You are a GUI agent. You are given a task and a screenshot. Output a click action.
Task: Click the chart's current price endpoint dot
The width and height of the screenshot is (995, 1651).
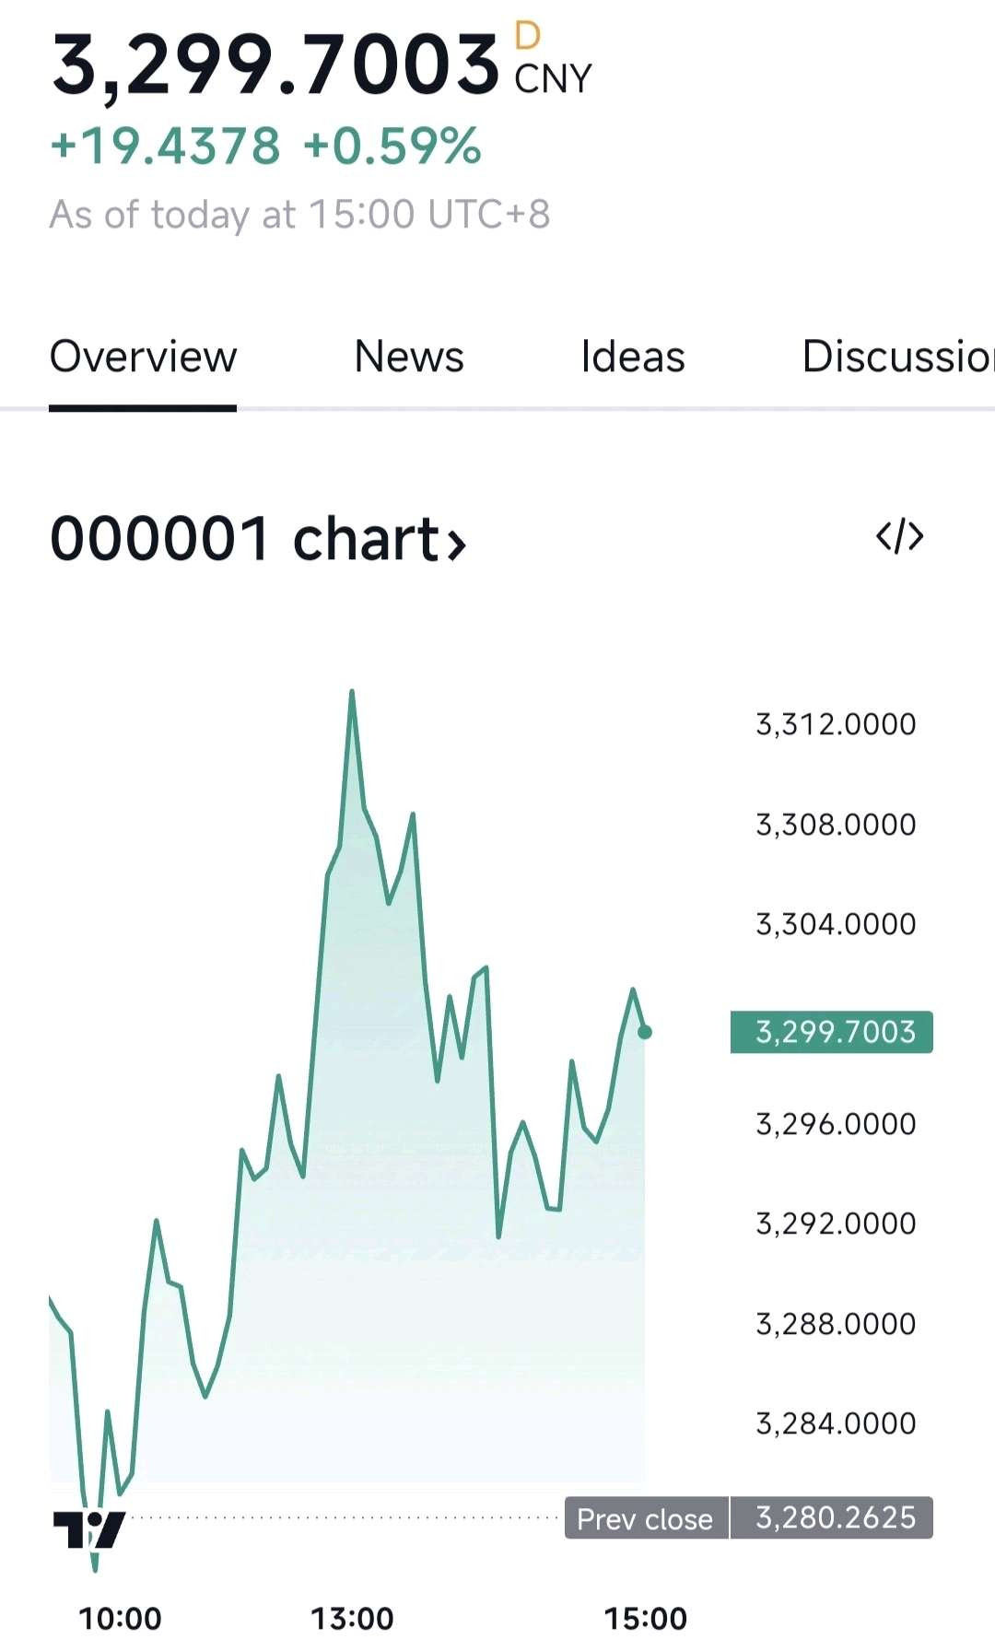(x=645, y=1032)
